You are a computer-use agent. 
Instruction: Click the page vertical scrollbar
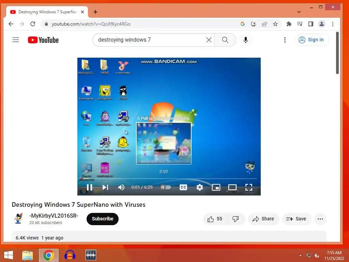[x=337, y=53]
